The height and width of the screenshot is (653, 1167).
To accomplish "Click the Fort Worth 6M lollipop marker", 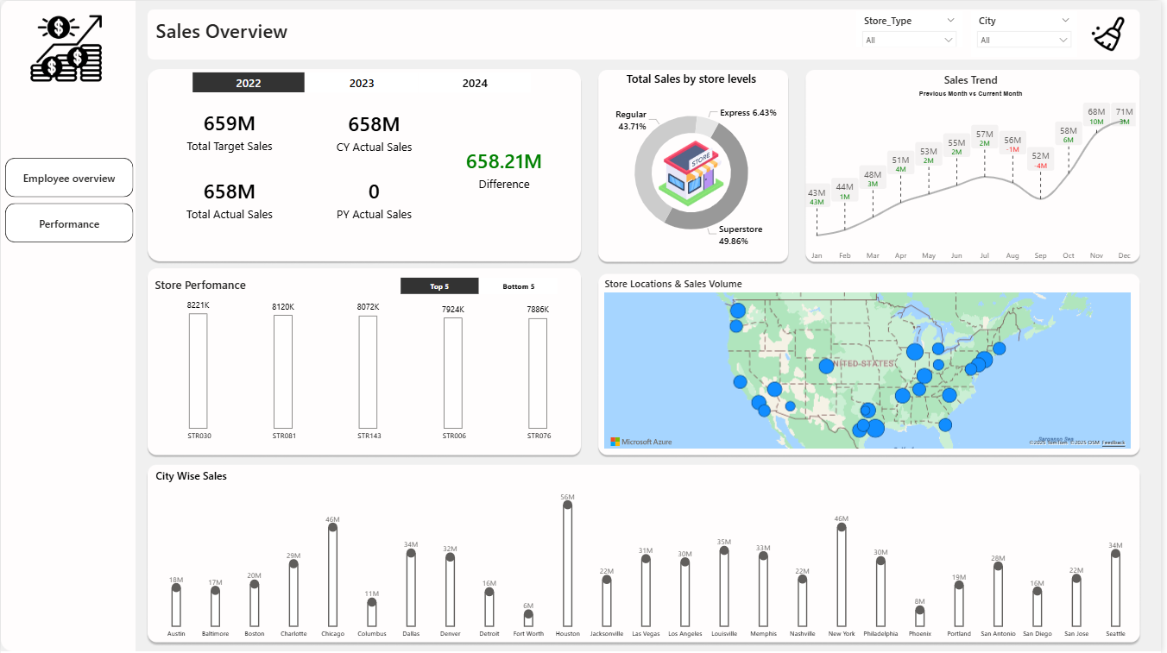I will (x=528, y=614).
